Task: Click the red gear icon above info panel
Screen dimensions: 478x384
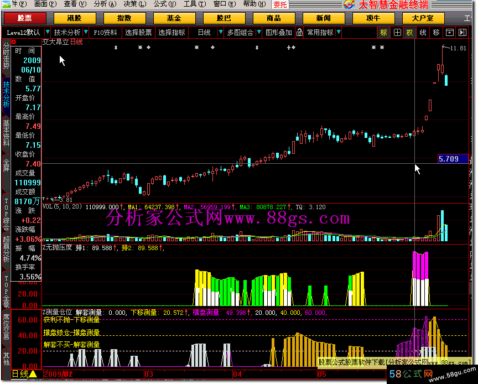Action: (x=13, y=42)
